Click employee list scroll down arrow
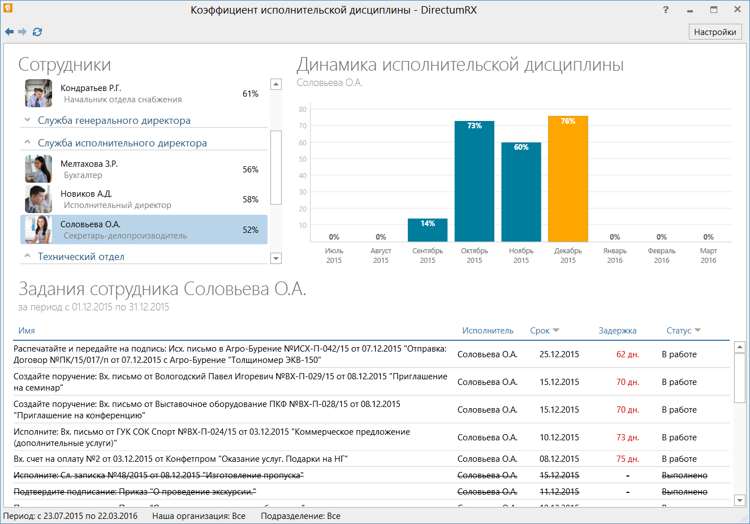Screen dimensions: 750x524 [x=276, y=258]
